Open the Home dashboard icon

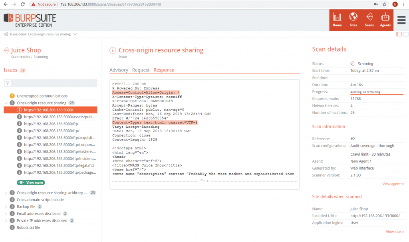(x=337, y=20)
